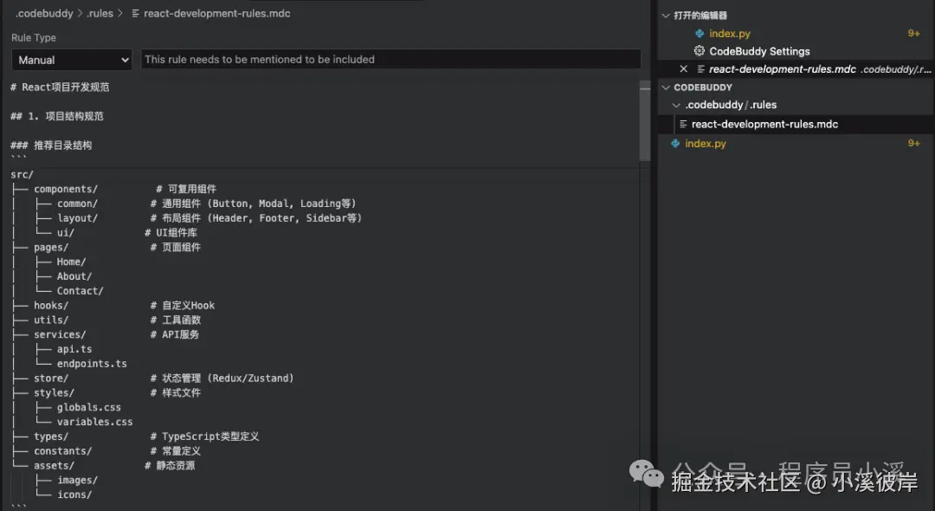
Task: Click the '## 1. 项目结构规范' heading line
Action: pyautogui.click(x=56, y=116)
